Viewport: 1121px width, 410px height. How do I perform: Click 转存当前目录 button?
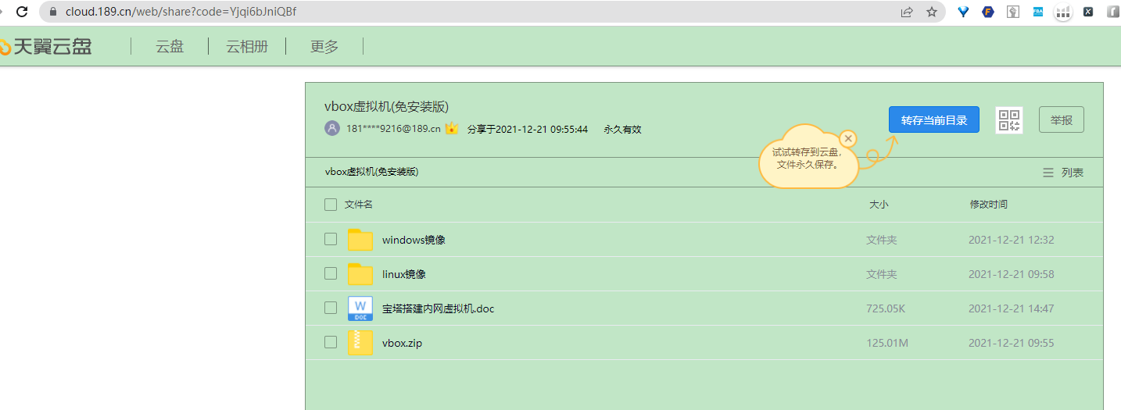934,120
